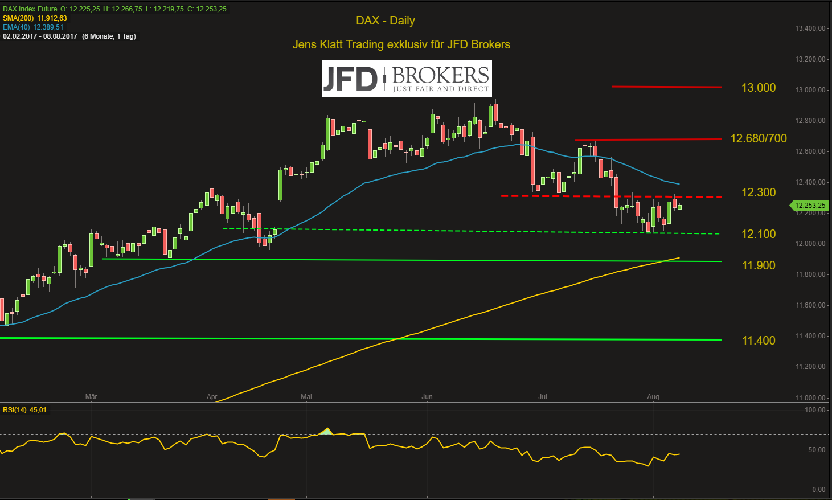This screenshot has width=832, height=500.
Task: Click the yellow '12.100' level label
Action: pos(759,234)
